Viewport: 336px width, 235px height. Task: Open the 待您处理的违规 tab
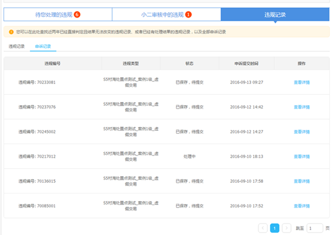tap(58, 15)
